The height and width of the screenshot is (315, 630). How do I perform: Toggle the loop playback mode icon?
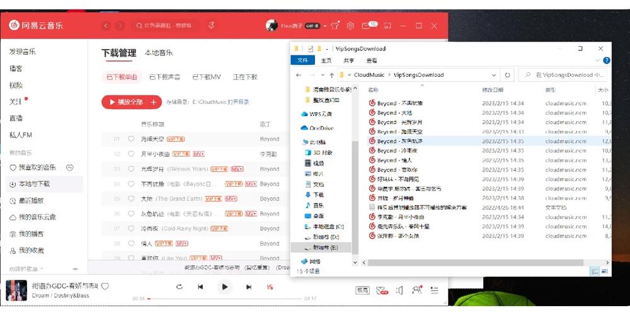tap(180, 287)
